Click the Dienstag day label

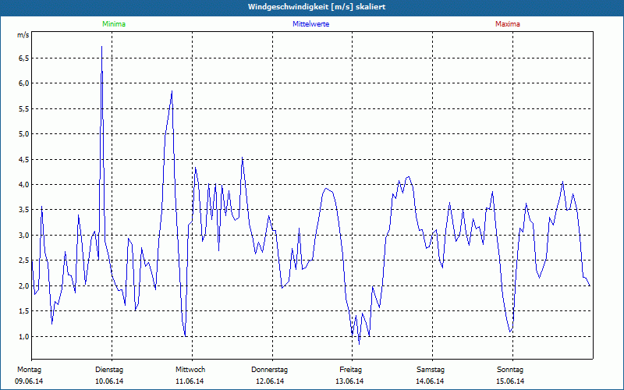tap(109, 370)
